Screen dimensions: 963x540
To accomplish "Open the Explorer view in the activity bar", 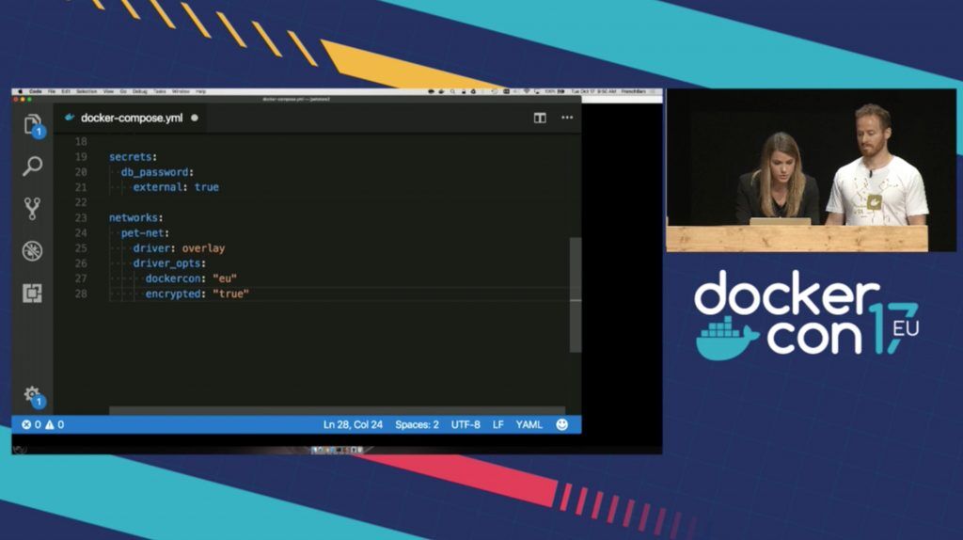I will (x=33, y=125).
